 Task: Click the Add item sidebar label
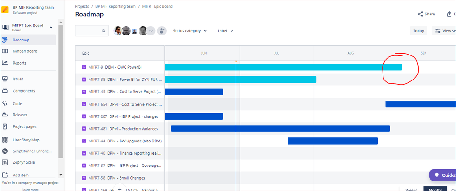click(21, 175)
